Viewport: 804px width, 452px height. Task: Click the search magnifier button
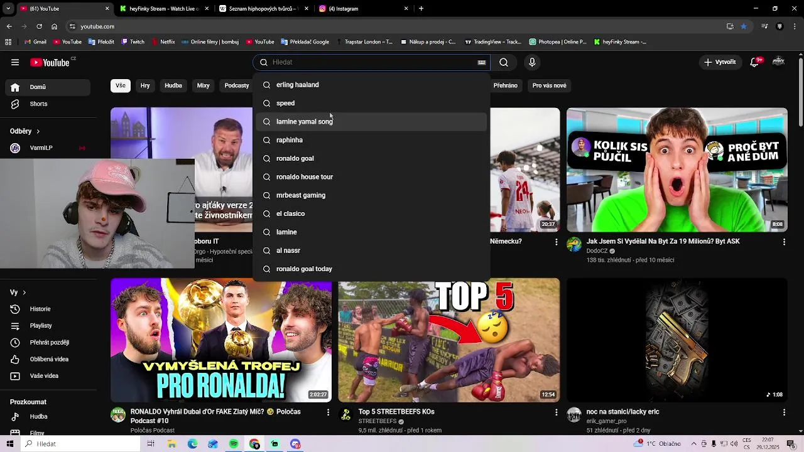click(x=504, y=62)
